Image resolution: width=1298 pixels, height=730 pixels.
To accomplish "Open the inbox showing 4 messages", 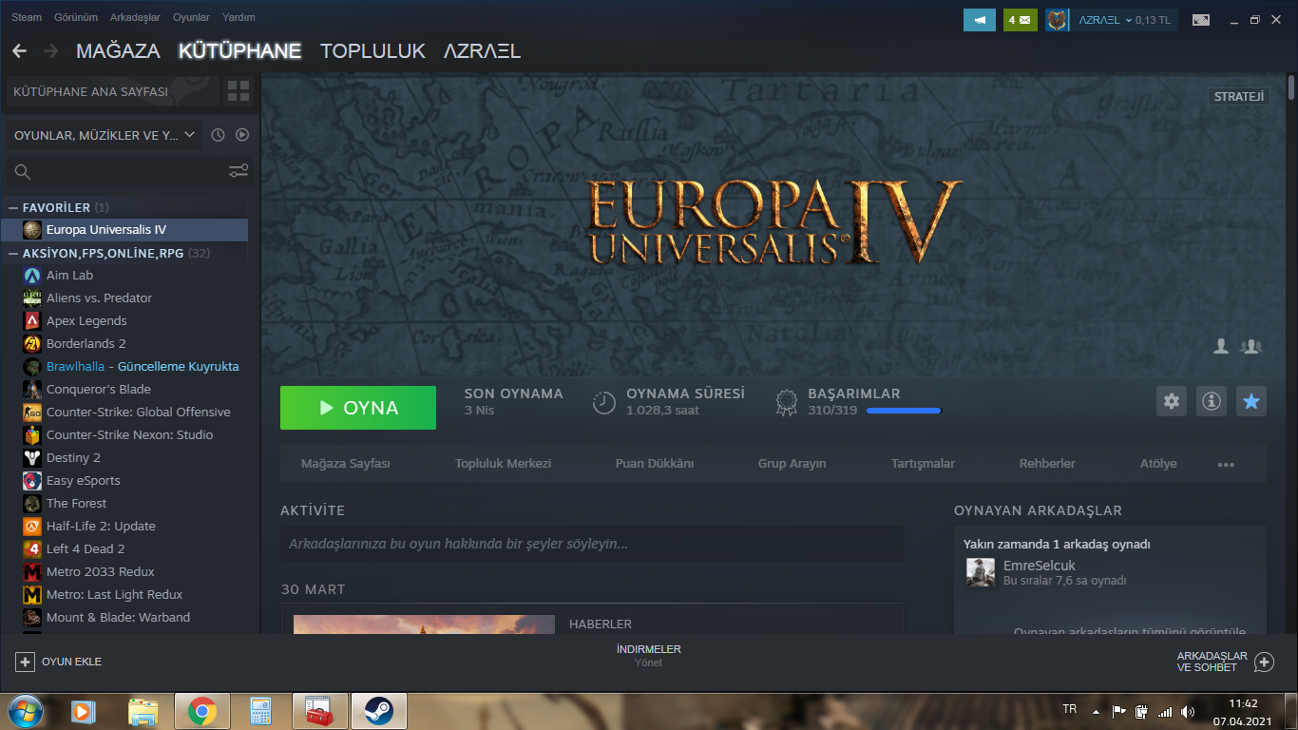I will click(x=1020, y=19).
